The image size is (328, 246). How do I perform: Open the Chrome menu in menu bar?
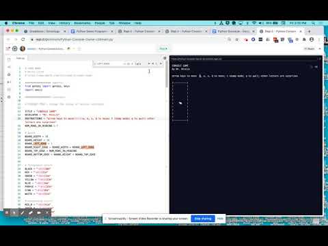click(18, 23)
